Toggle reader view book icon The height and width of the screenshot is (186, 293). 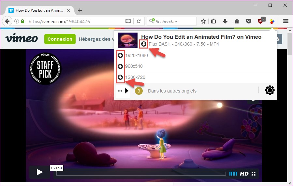(x=128, y=21)
